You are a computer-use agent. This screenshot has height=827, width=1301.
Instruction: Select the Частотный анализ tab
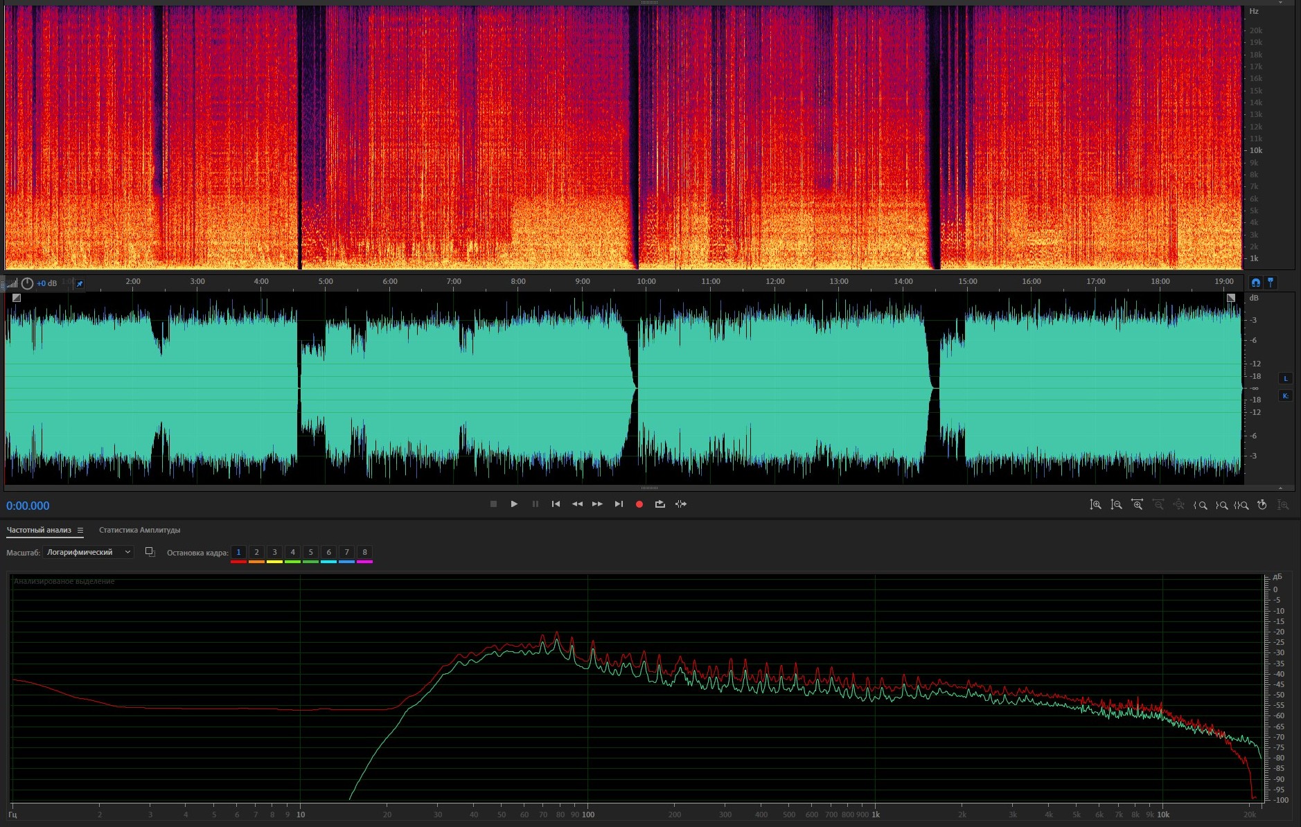[39, 531]
